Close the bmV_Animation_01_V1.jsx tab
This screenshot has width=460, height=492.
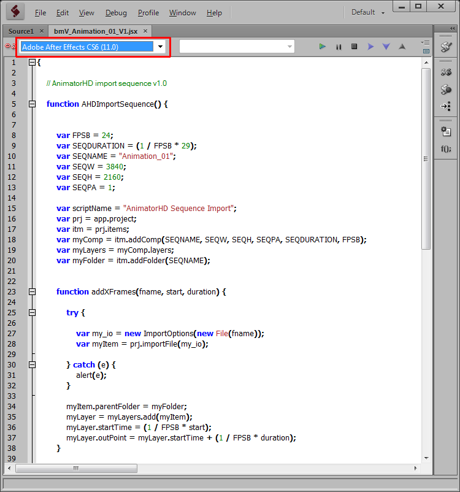point(145,31)
